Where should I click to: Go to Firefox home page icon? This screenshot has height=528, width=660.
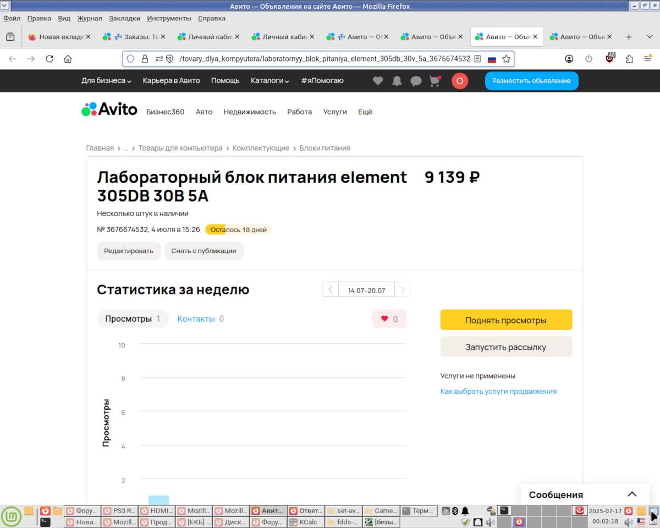68,59
